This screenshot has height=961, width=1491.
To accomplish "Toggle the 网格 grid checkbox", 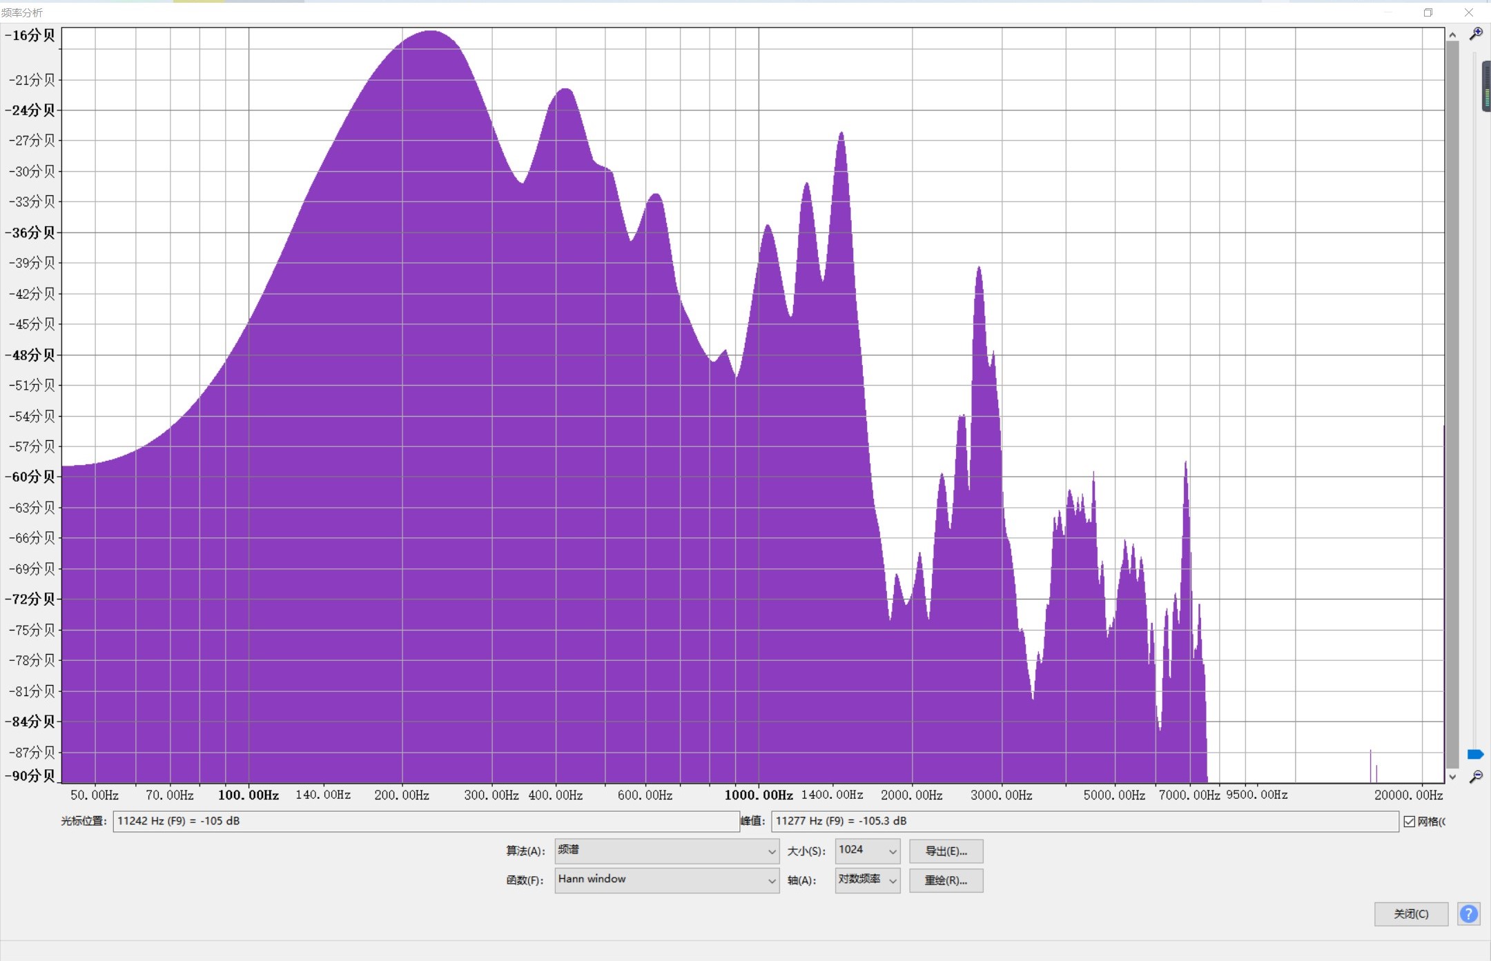I will click(1409, 821).
